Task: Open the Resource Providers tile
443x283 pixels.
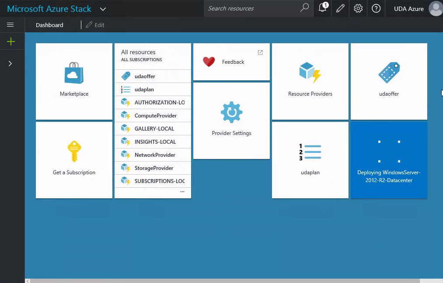Action: click(310, 81)
